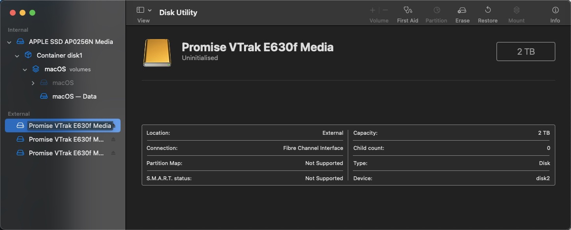Show disk Info panel
This screenshot has height=230, width=571.
[x=555, y=10]
